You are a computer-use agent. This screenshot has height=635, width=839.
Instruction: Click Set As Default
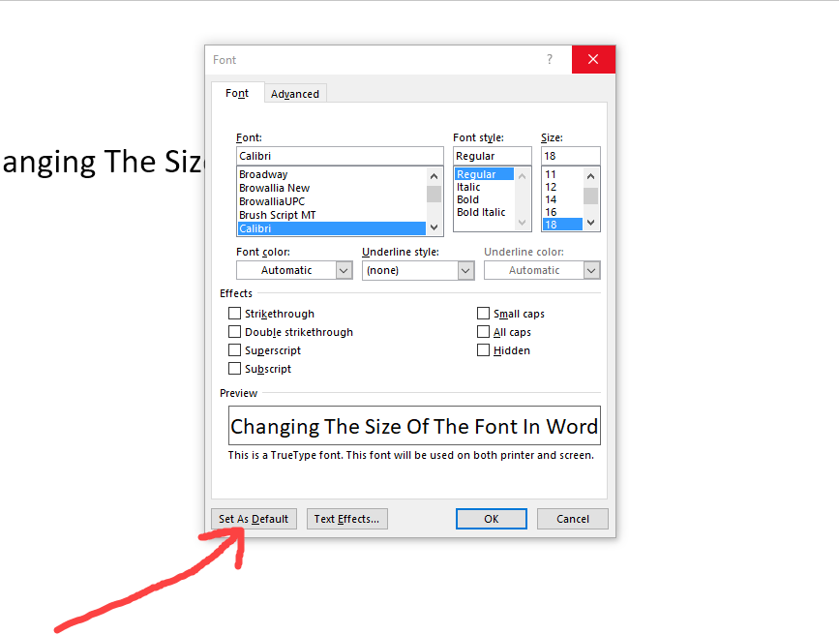254,519
